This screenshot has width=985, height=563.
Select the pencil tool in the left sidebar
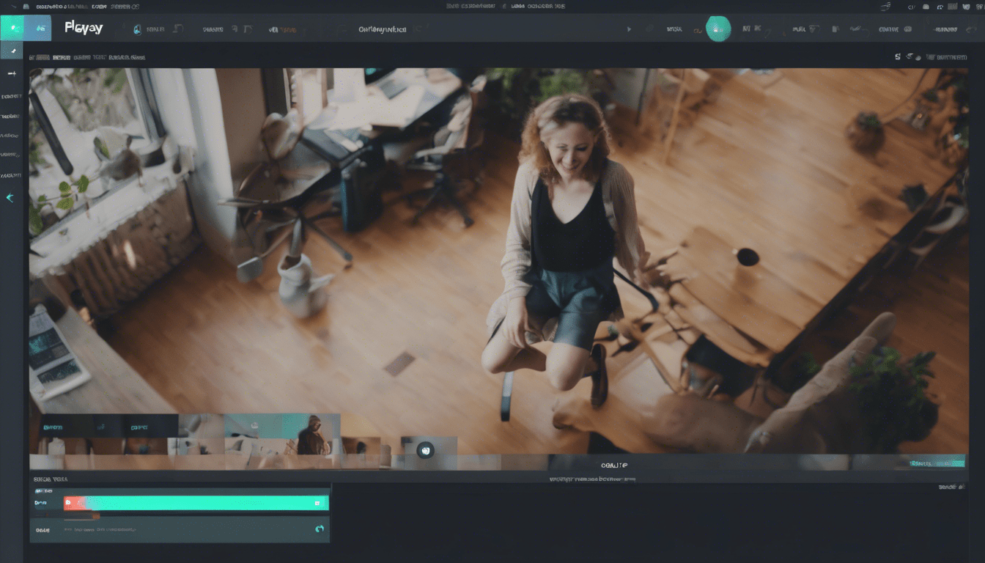coord(12,51)
